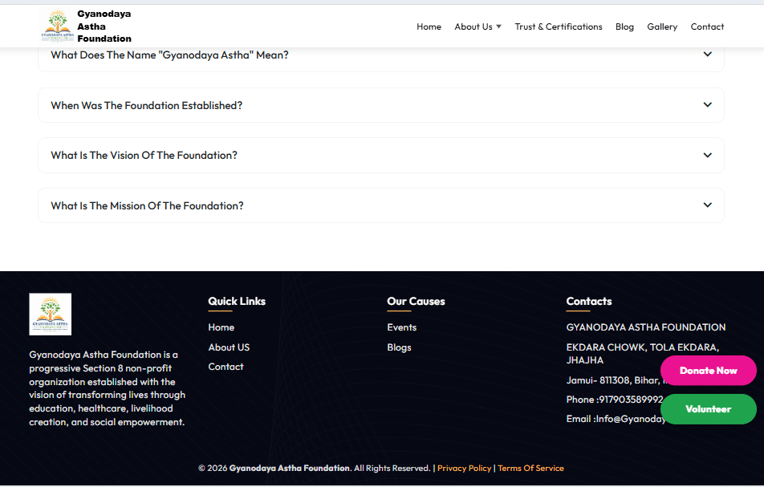Open the Gallery nav item
This screenshot has width=764, height=487.
(x=661, y=26)
